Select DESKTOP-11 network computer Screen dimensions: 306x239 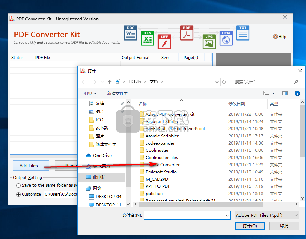[108, 205]
